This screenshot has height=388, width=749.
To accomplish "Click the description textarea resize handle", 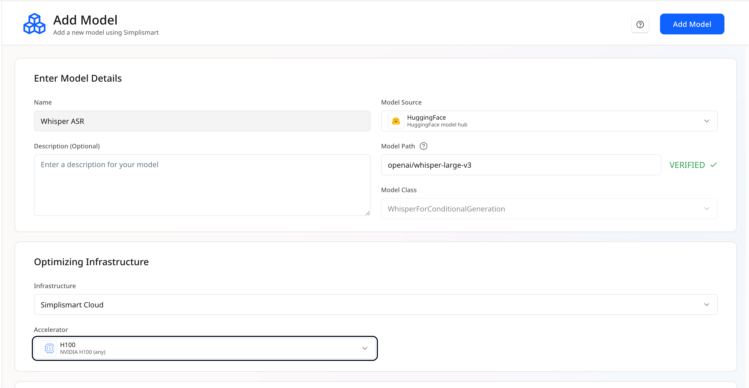I will coord(367,213).
